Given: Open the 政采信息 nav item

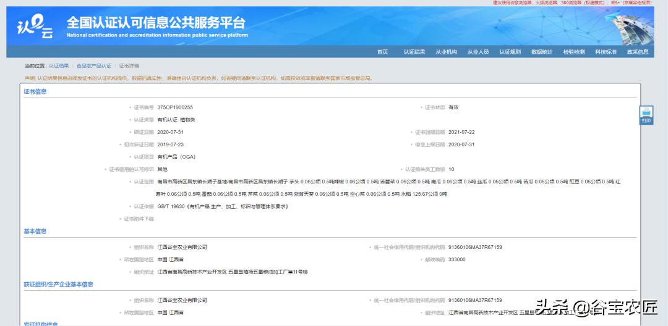Looking at the screenshot, I should click(638, 52).
